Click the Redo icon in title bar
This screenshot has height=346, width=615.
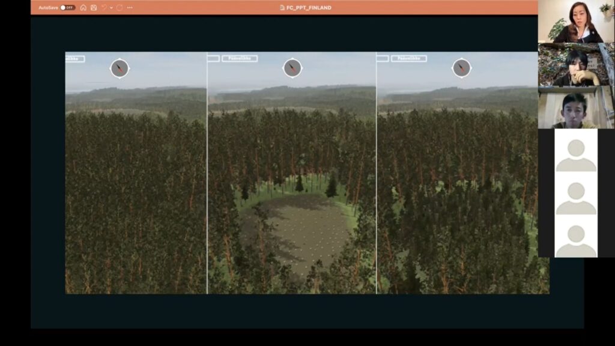120,8
